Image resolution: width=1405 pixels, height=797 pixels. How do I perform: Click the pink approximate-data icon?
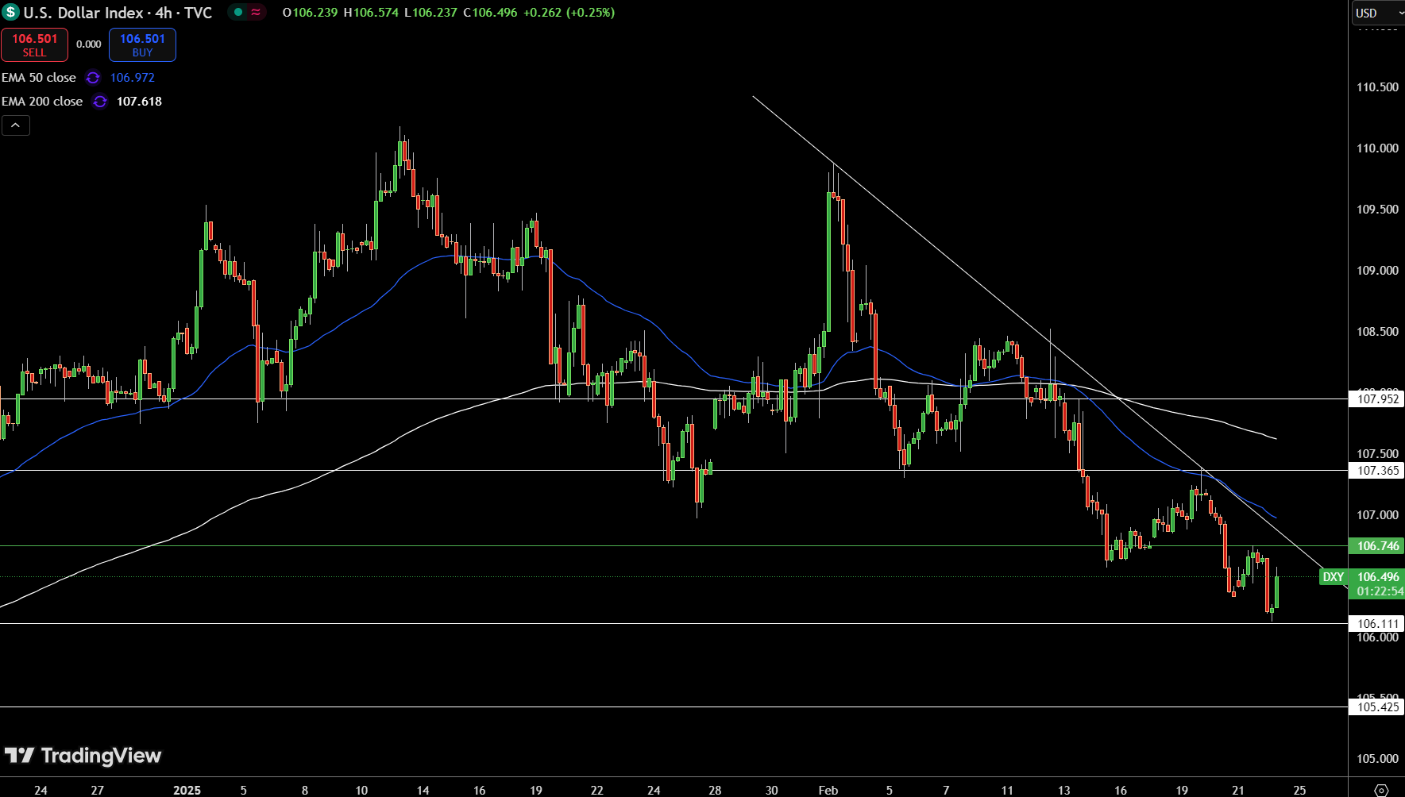[256, 12]
